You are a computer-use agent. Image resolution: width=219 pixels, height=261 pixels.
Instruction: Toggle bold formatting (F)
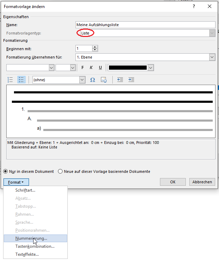point(82,68)
